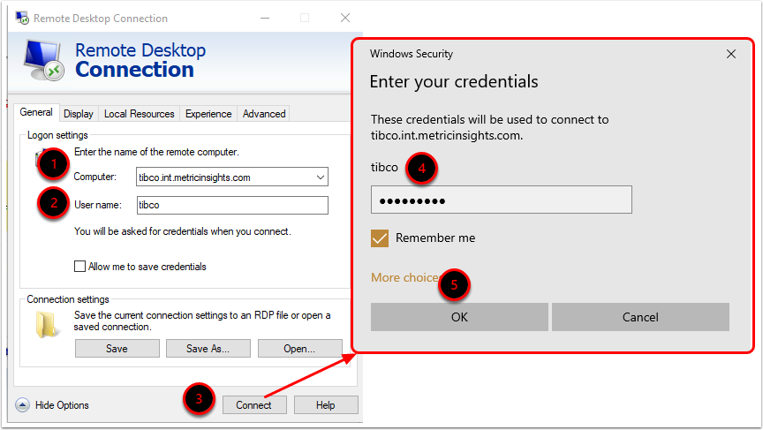Click the 'Hide Options' label
This screenshot has width=763, height=430.
coord(62,404)
